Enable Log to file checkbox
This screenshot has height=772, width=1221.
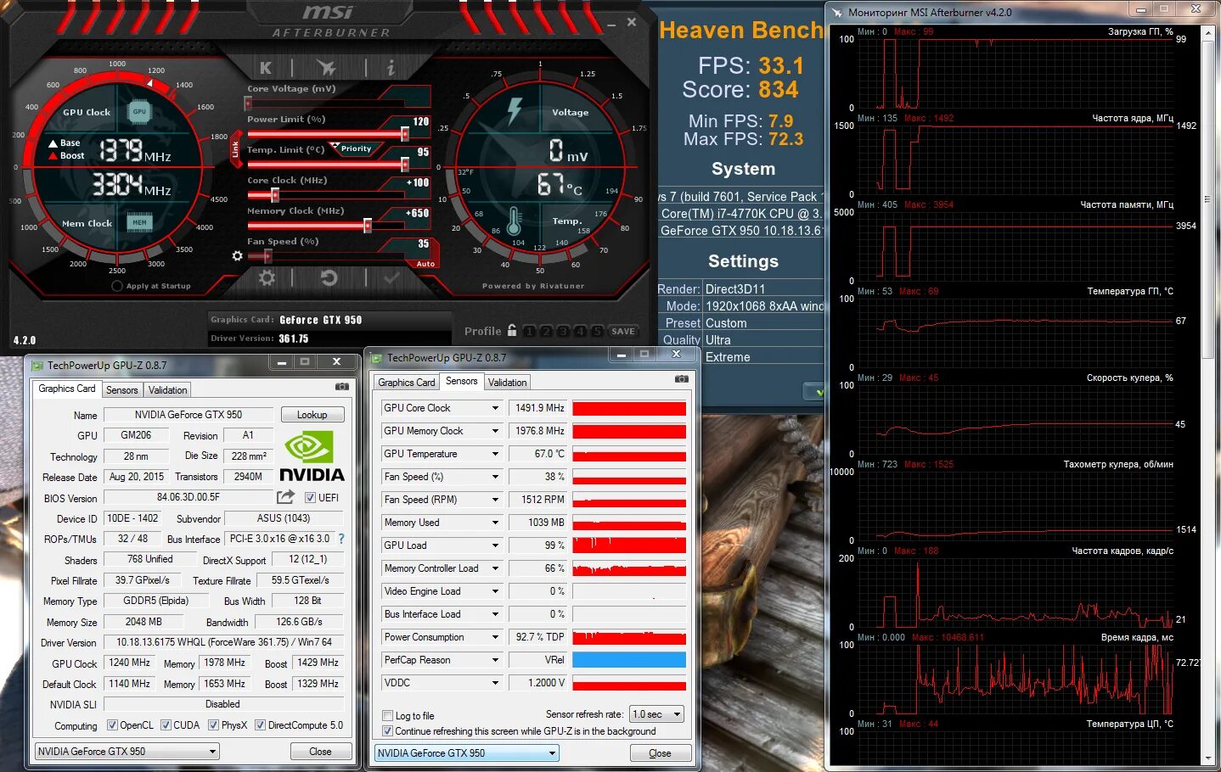[x=388, y=715]
